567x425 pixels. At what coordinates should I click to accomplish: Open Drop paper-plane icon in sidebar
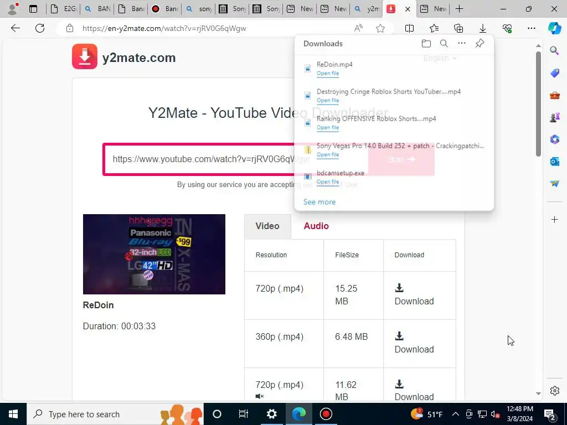(x=554, y=184)
